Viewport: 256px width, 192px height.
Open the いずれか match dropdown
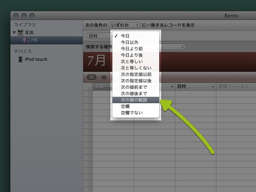[x=124, y=25]
